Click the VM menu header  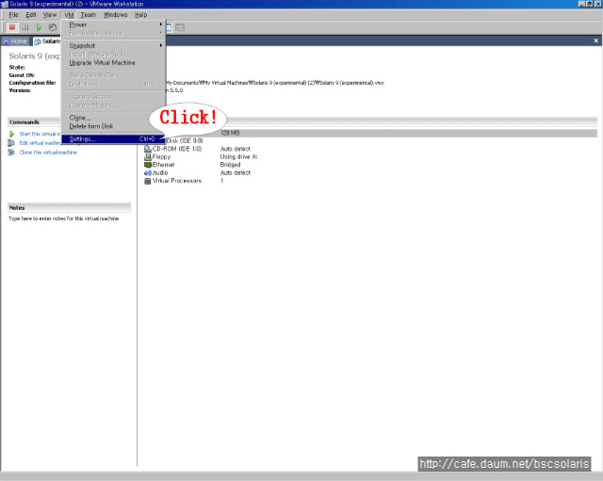coord(69,15)
